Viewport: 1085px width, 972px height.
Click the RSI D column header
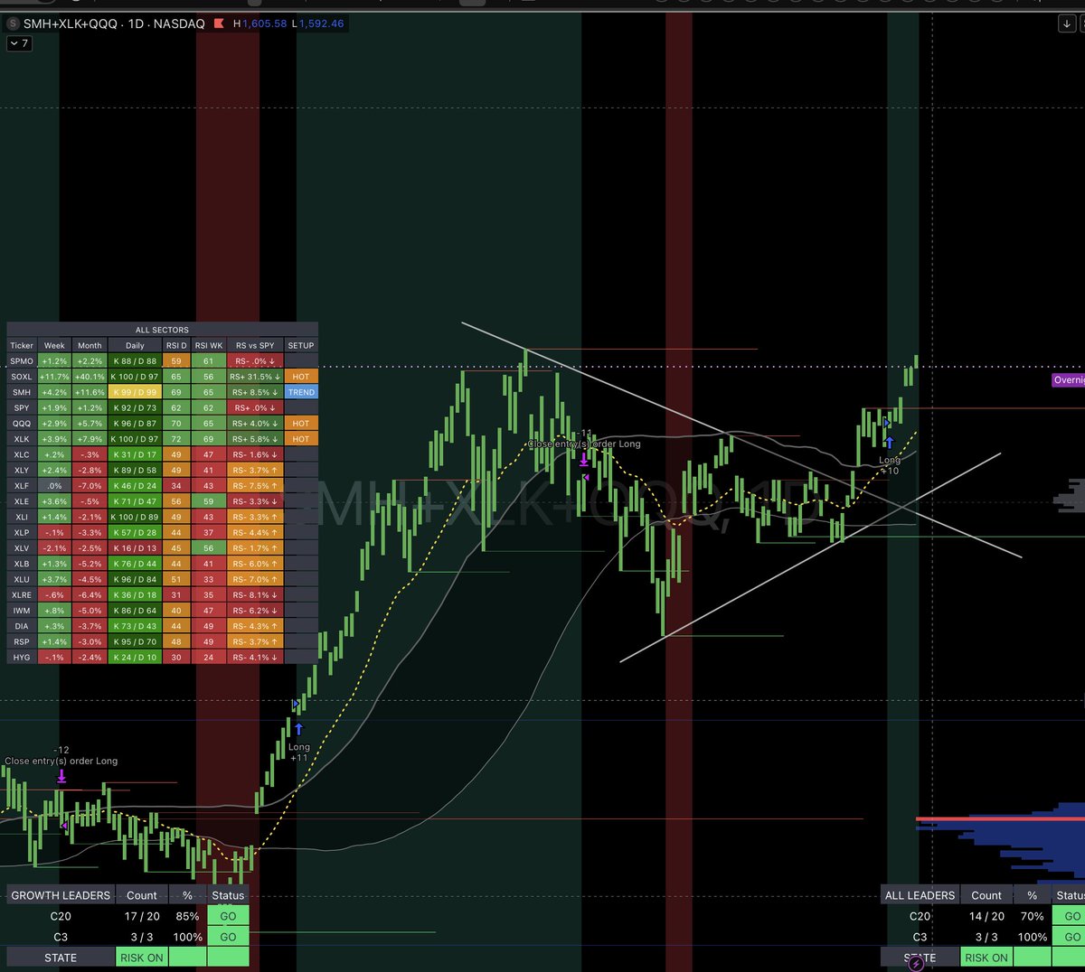point(176,345)
